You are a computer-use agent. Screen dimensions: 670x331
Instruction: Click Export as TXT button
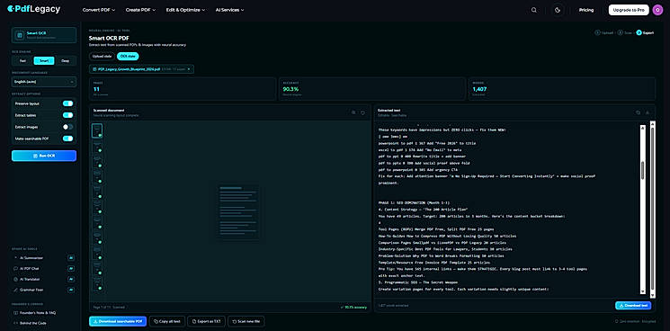206,321
